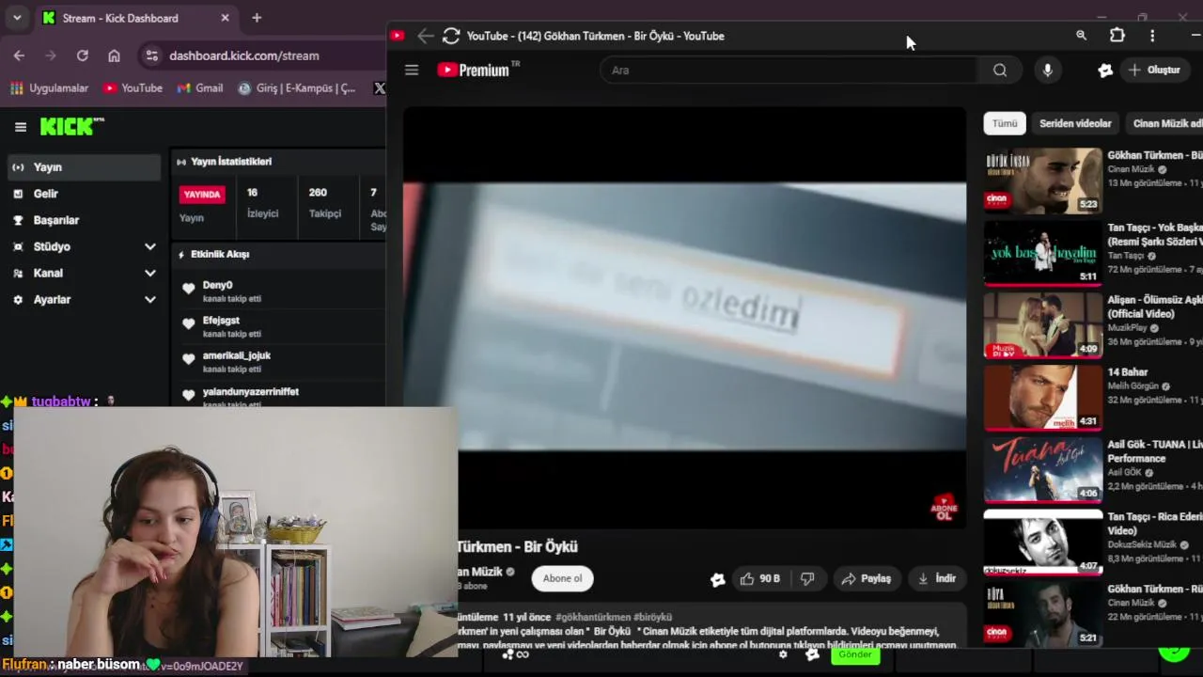Click yalandunyazerriniffet in the activity feed
The image size is (1203, 677).
[x=251, y=392]
